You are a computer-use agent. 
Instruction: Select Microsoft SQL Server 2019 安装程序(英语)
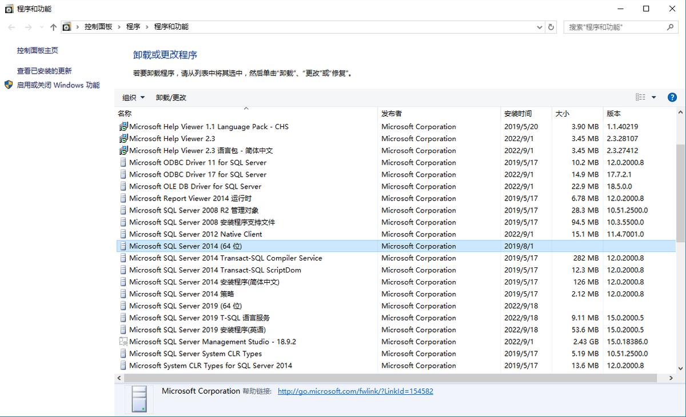click(x=396, y=330)
